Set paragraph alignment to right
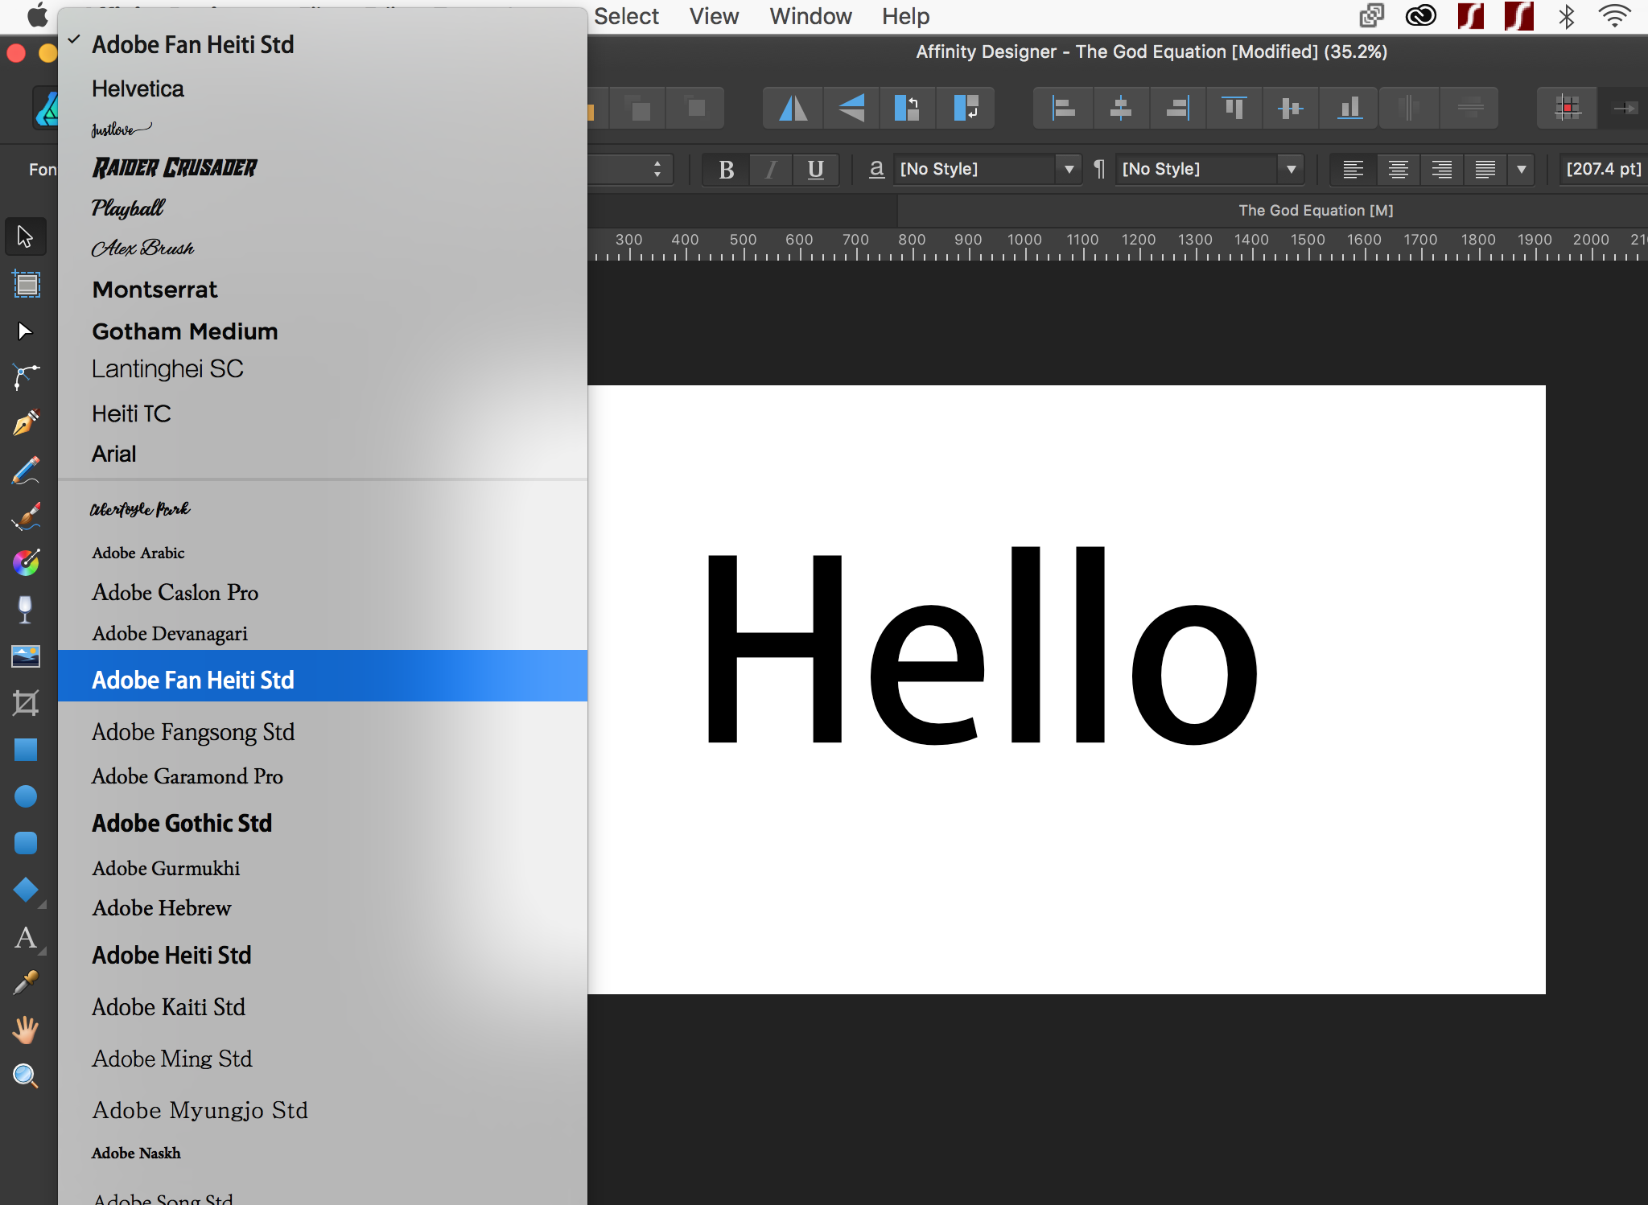This screenshot has width=1648, height=1205. click(x=1441, y=170)
